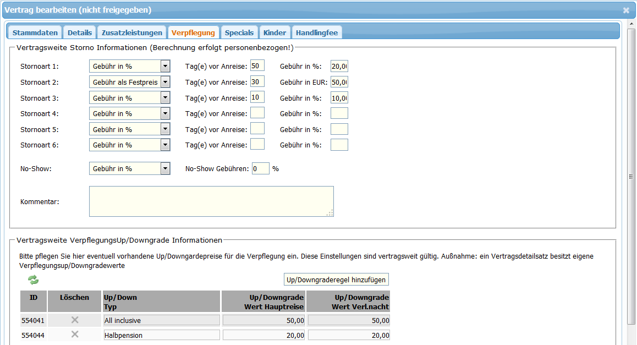Switch to the Stammdaten tab
The width and height of the screenshot is (637, 345).
(x=35, y=32)
